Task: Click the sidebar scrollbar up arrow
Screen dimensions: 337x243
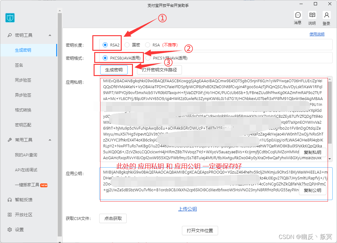Action: click(x=60, y=11)
